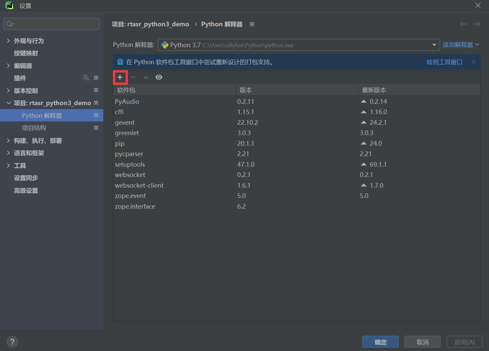Click the help question mark button

12,342
